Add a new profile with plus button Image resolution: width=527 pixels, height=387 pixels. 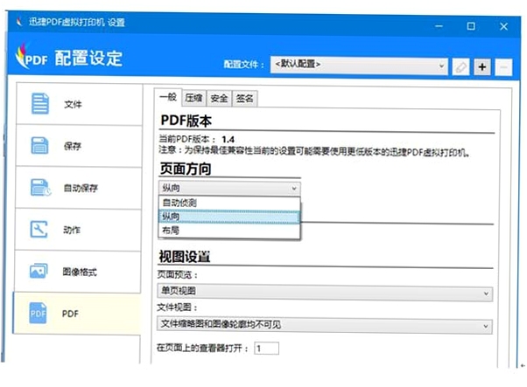click(482, 67)
